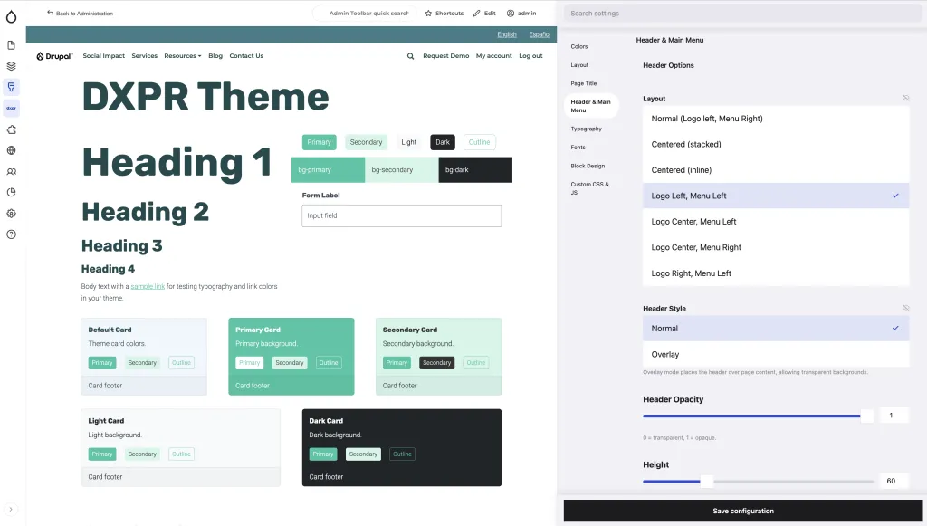Click the Content page icon in sidebar

11,43
